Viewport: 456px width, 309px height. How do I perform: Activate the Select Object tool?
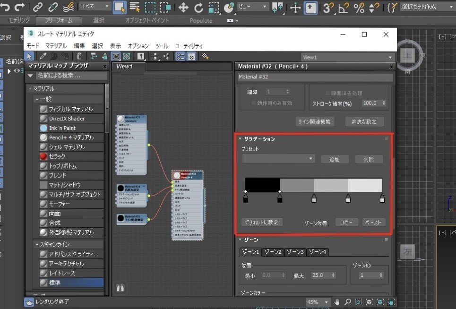coord(120,7)
